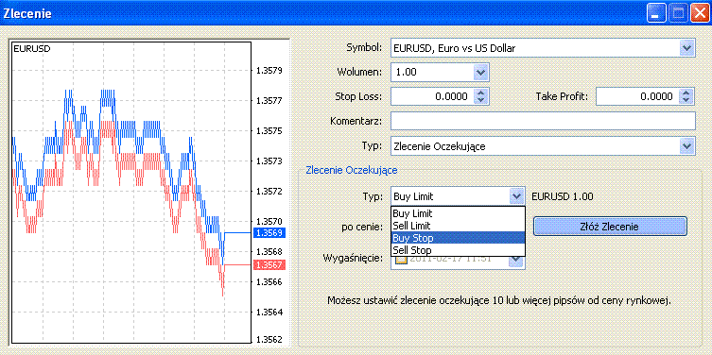712x355 pixels.
Task: Click the EURUSD chart title label
Action: [32, 48]
